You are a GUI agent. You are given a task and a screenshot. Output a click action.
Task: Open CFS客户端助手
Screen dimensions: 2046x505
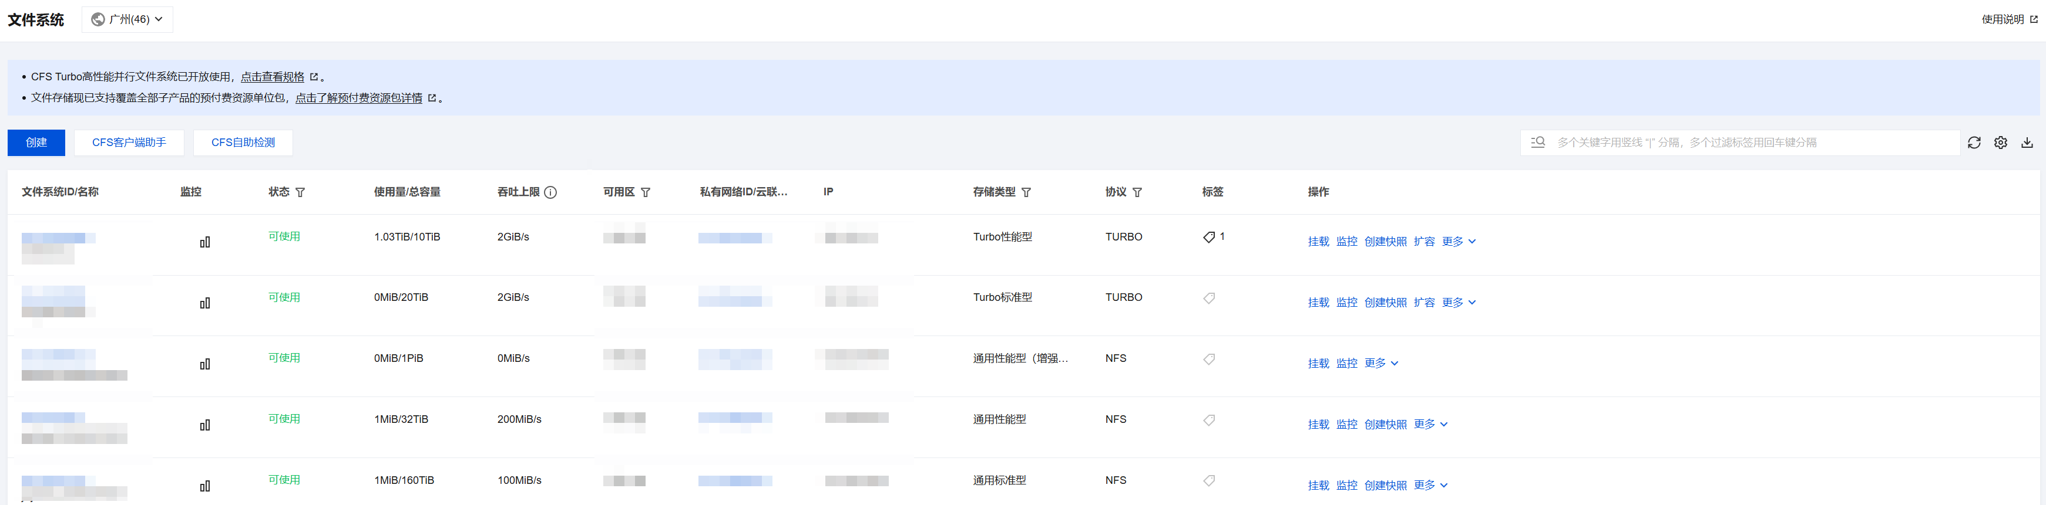point(129,143)
